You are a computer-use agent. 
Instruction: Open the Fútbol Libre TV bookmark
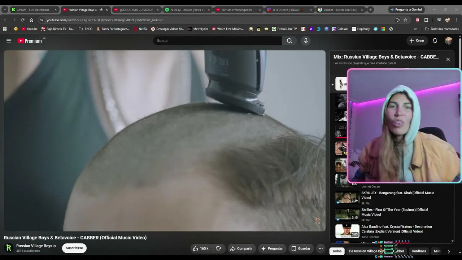[284, 29]
